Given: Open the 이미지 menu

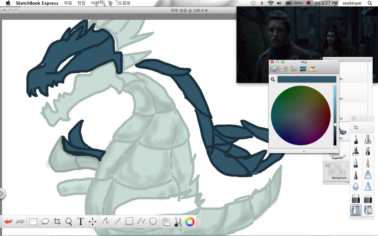Looking at the screenshot, I should point(97,3).
